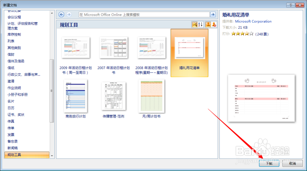Select 证书、奖状 in the category list
The image size is (307, 171).
[x=16, y=115]
